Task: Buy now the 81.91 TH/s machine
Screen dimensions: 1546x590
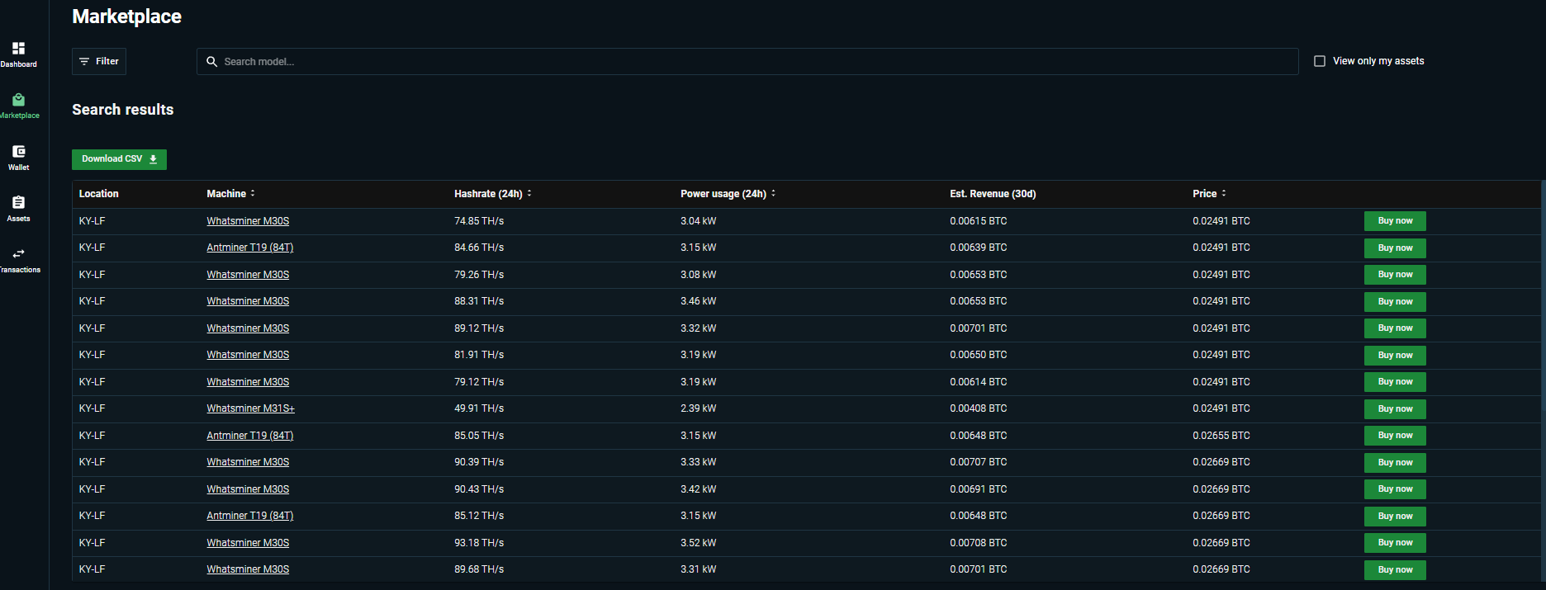Action: [1395, 356]
